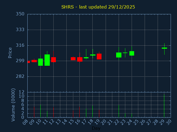
Task: Select the tall green candlestick for day 11
Action: pyautogui.click(x=47, y=60)
